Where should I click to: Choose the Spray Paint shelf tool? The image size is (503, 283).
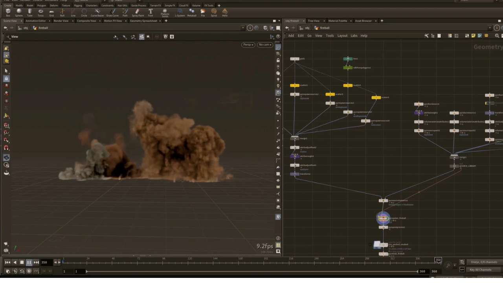(x=138, y=12)
